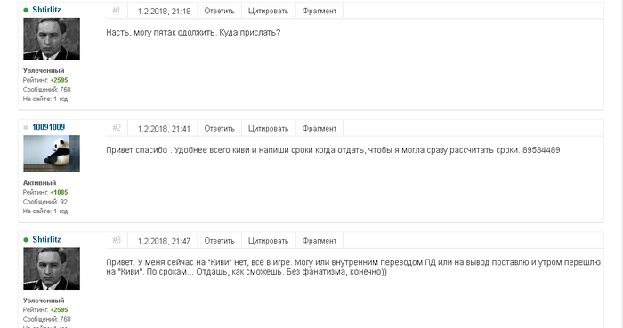Click phone number 89534489 in post #2

click(x=541, y=150)
